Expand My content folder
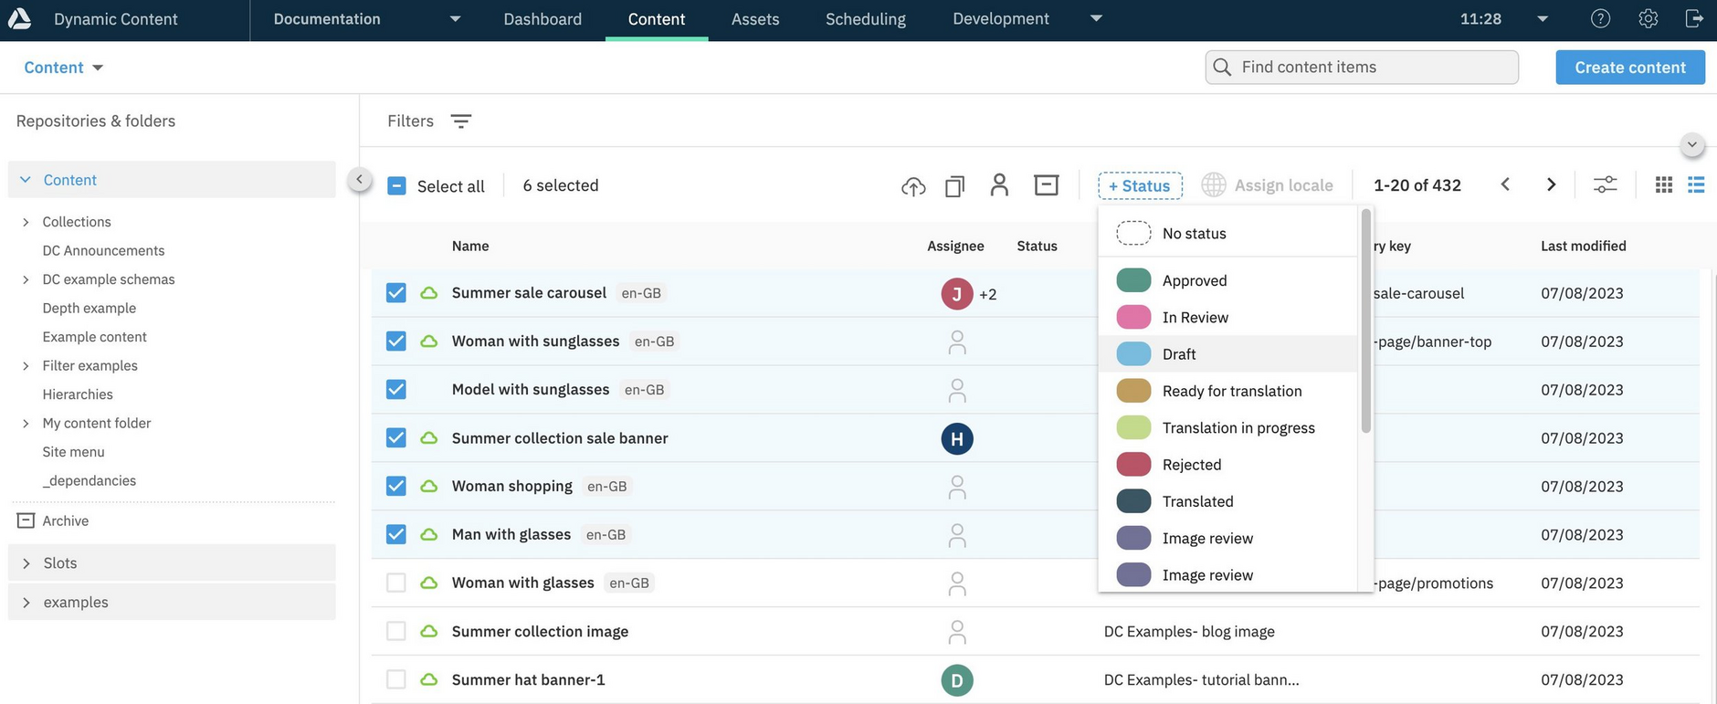This screenshot has height=704, width=1717. coord(26,424)
